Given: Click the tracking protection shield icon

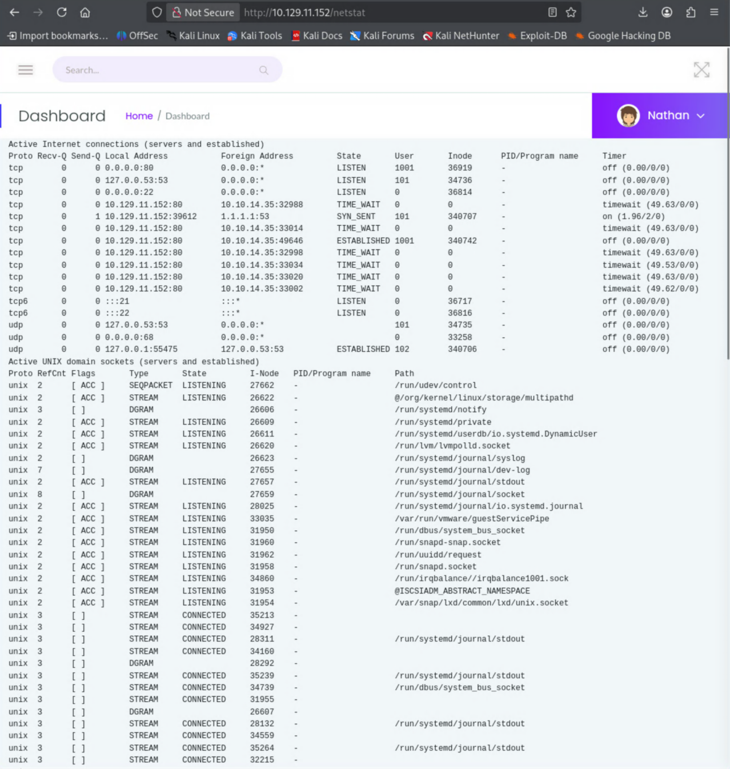Looking at the screenshot, I should click(x=157, y=12).
